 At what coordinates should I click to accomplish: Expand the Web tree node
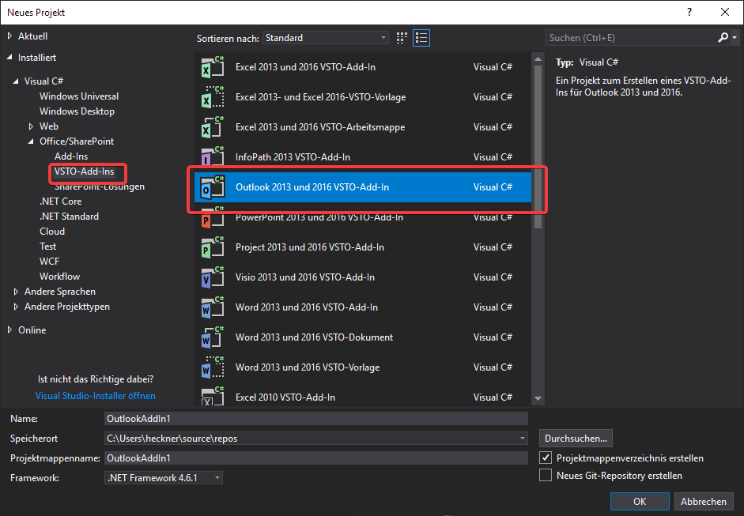[x=31, y=126]
